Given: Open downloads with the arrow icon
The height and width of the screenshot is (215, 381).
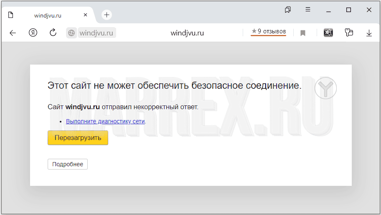Looking at the screenshot, I should tap(369, 33).
